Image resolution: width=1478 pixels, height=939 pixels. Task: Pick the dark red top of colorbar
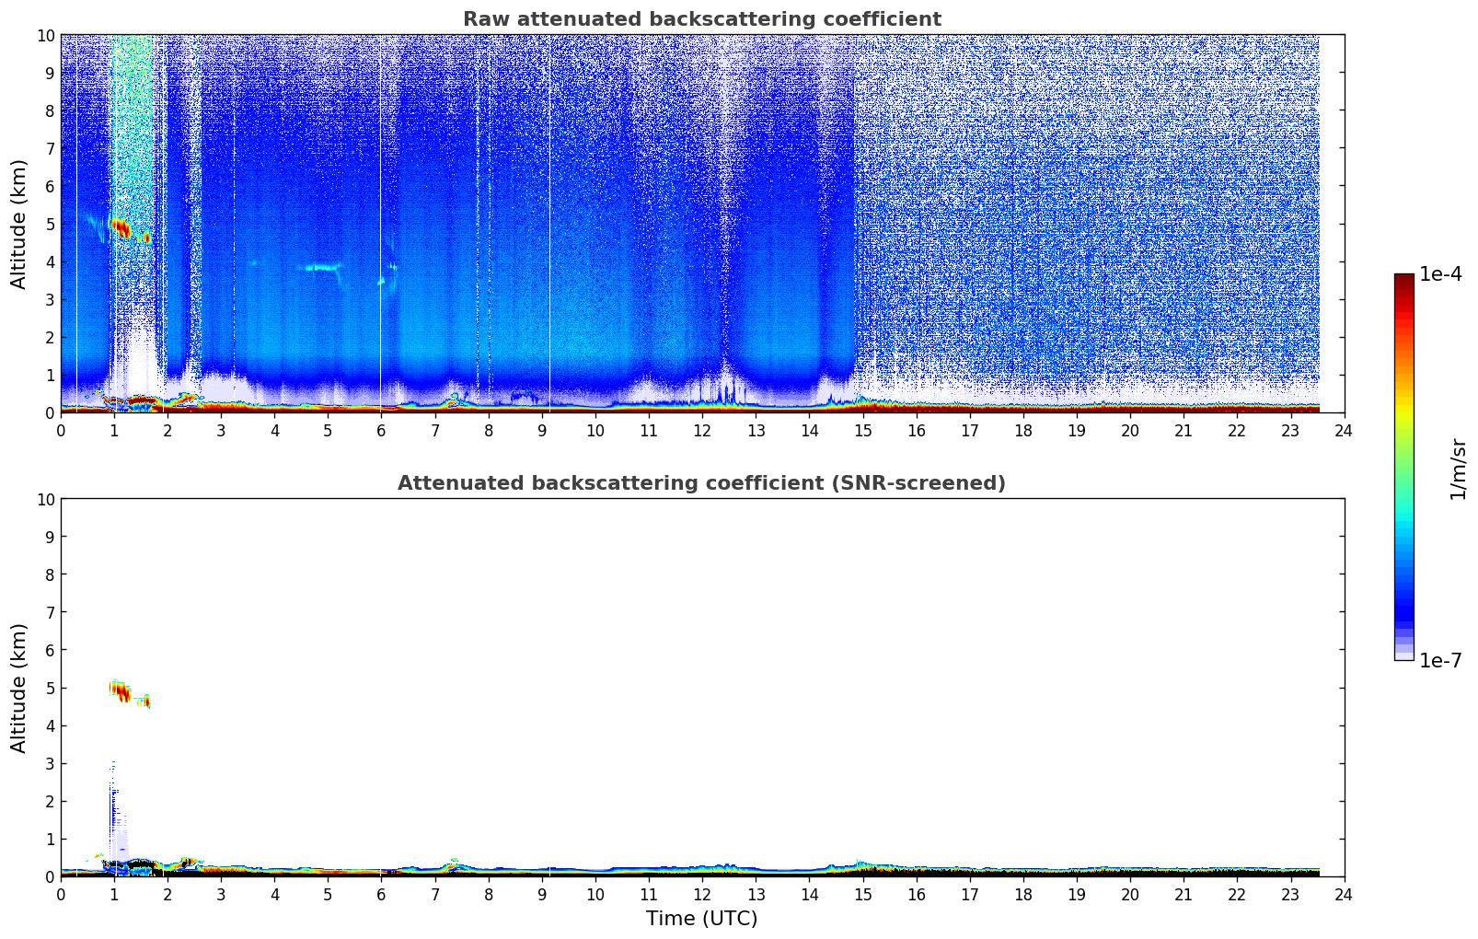[x=1403, y=282]
